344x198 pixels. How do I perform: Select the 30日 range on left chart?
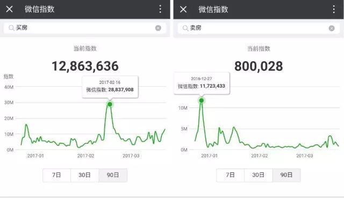point(85,175)
